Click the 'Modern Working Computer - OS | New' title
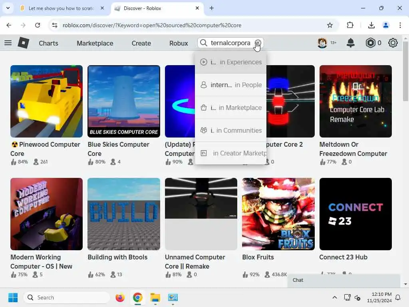Viewport: 409px width, 307px height. pos(41,261)
